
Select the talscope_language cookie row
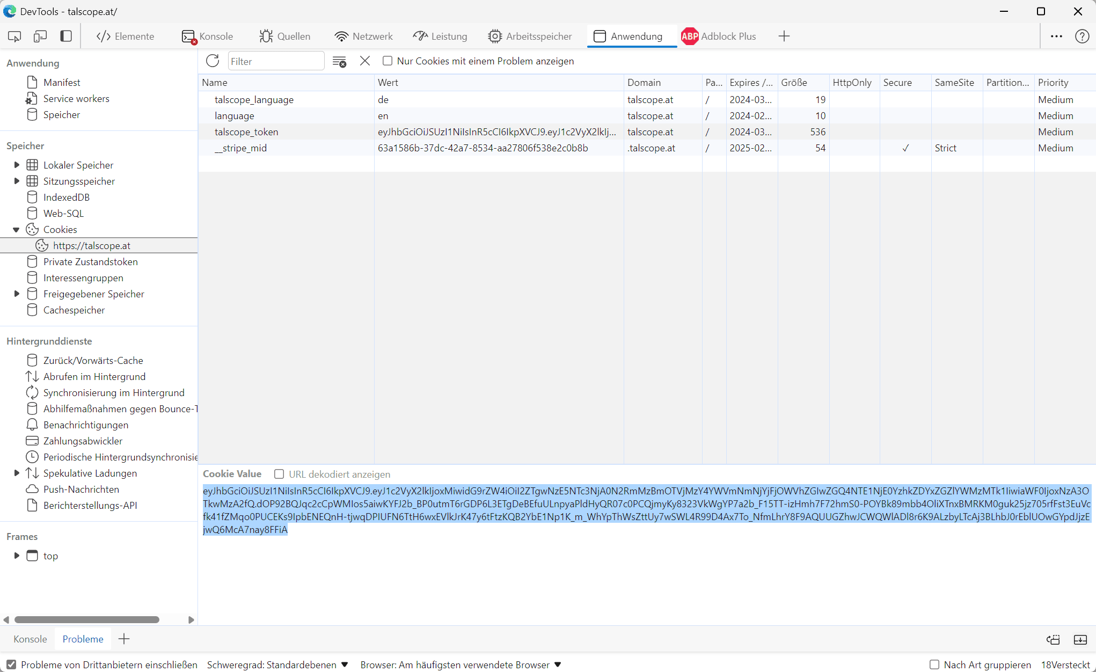(x=647, y=99)
